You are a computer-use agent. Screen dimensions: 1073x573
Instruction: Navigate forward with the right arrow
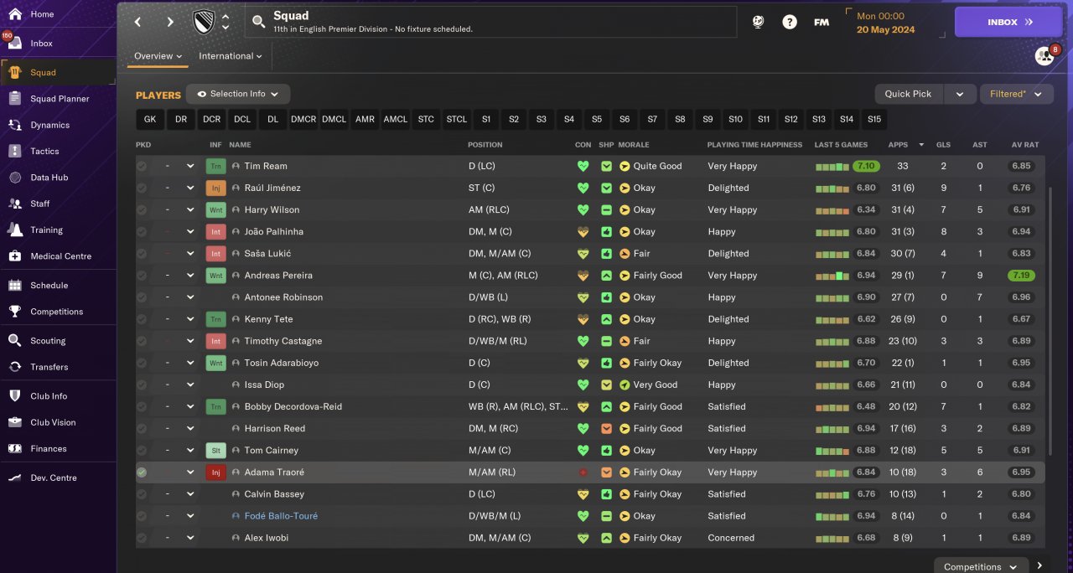[170, 23]
